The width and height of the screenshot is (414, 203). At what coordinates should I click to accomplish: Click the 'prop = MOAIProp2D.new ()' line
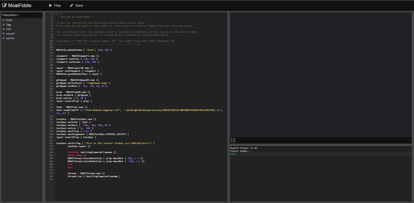(73, 92)
